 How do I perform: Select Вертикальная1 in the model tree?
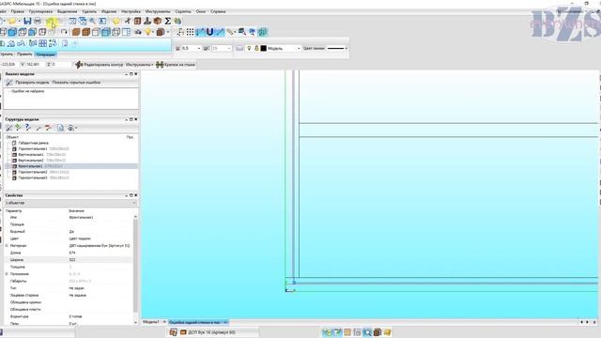pyautogui.click(x=31, y=154)
